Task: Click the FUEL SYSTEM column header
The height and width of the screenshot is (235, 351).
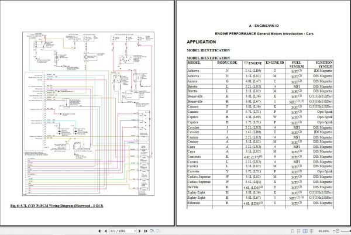Action: [x=297, y=64]
